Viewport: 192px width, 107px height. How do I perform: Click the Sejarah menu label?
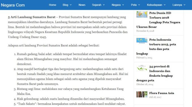pyautogui.click(x=97, y=5)
